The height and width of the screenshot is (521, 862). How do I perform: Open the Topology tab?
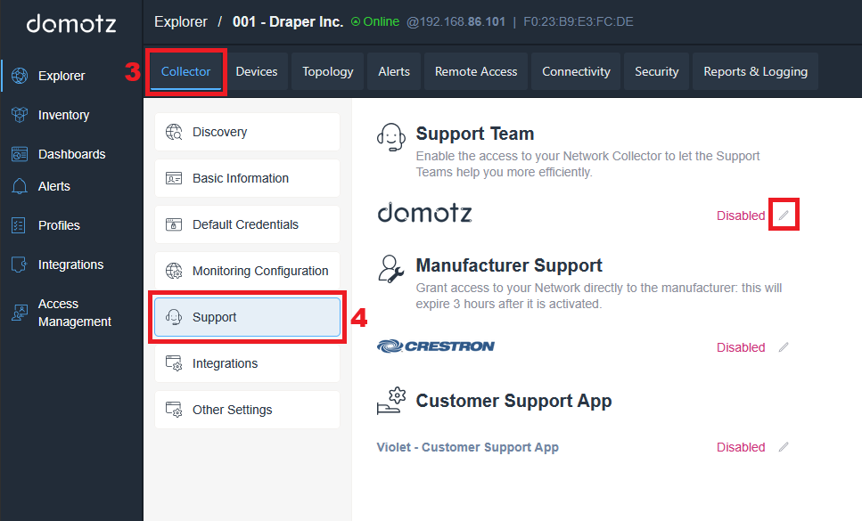point(328,71)
